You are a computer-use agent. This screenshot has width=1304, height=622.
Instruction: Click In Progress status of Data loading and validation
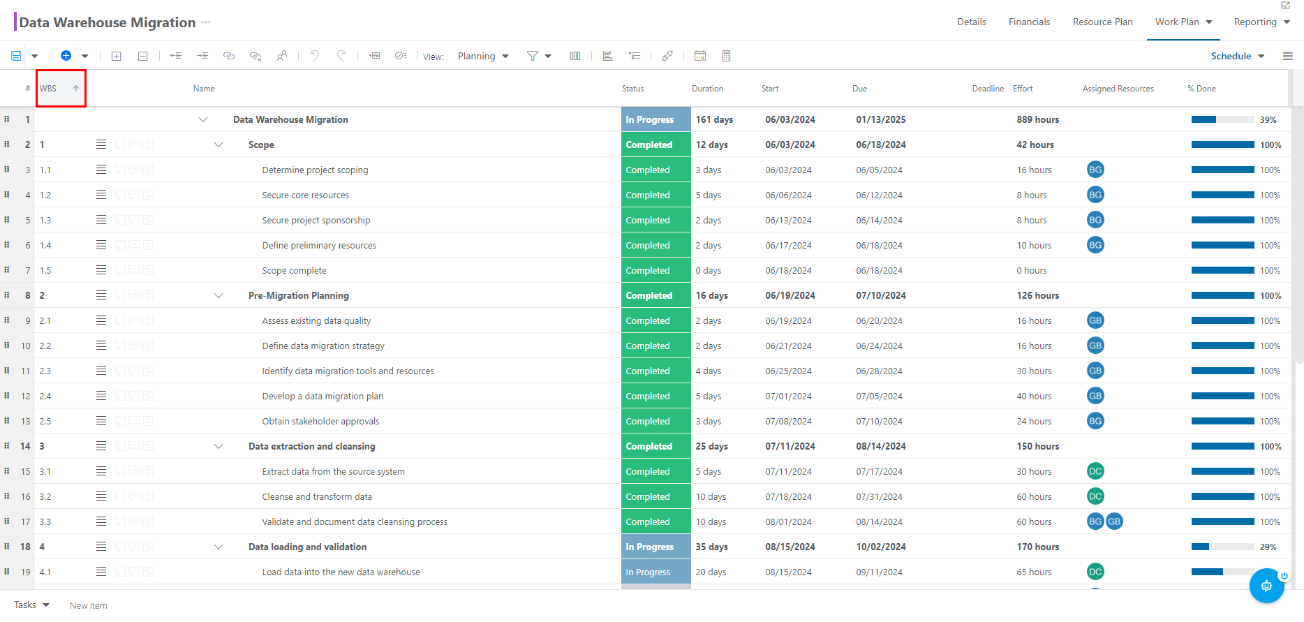tap(655, 547)
